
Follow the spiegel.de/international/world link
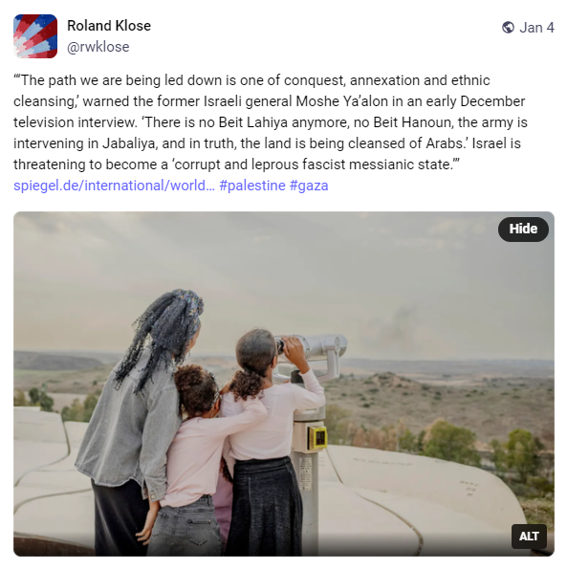tap(114, 186)
